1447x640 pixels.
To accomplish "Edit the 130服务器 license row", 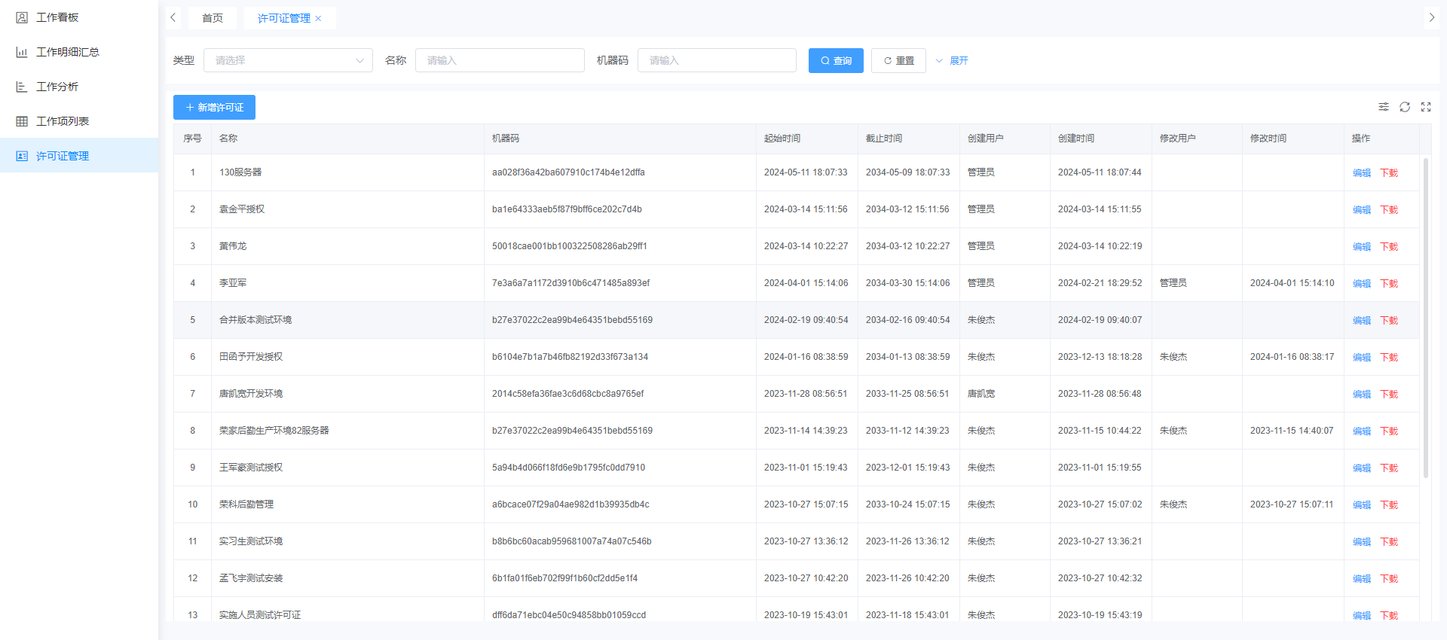I will pos(1361,173).
